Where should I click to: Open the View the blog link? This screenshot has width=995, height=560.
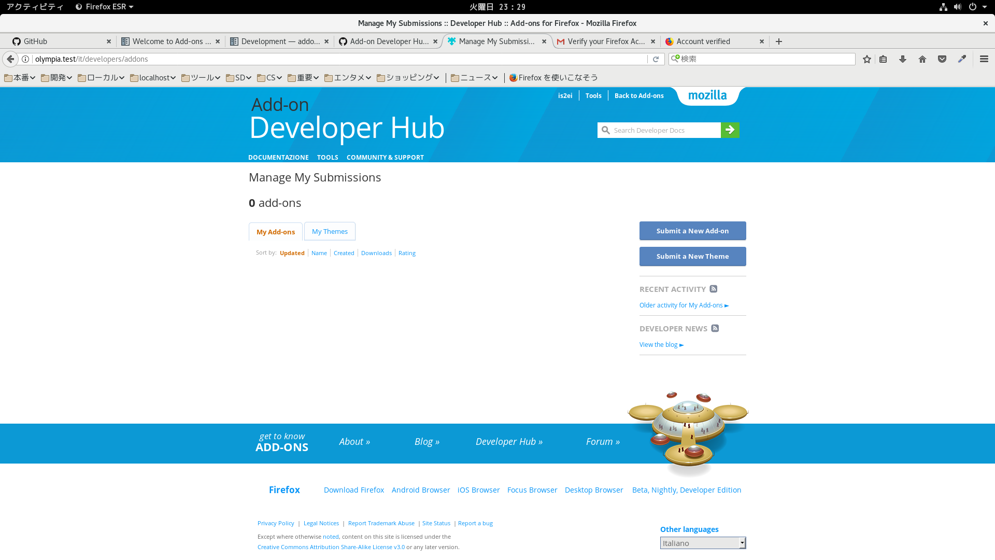pos(661,345)
